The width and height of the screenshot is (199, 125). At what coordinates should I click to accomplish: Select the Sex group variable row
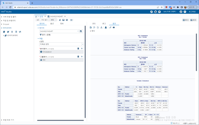62,60
